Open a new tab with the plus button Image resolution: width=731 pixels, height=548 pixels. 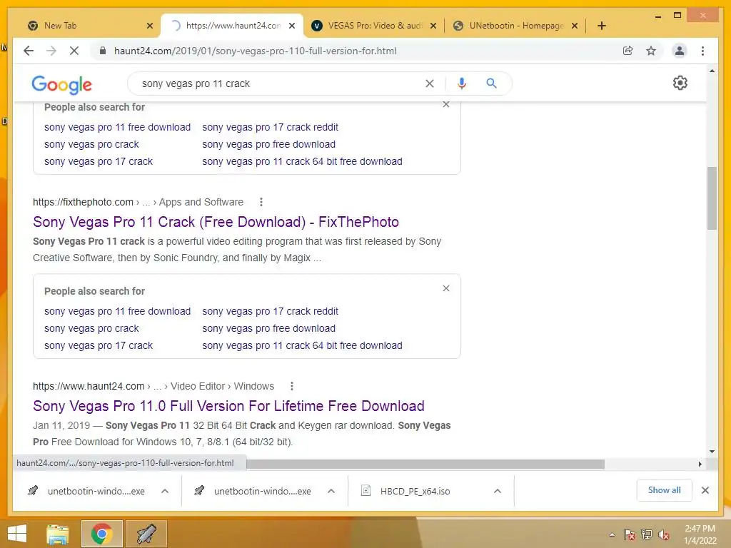coord(601,26)
